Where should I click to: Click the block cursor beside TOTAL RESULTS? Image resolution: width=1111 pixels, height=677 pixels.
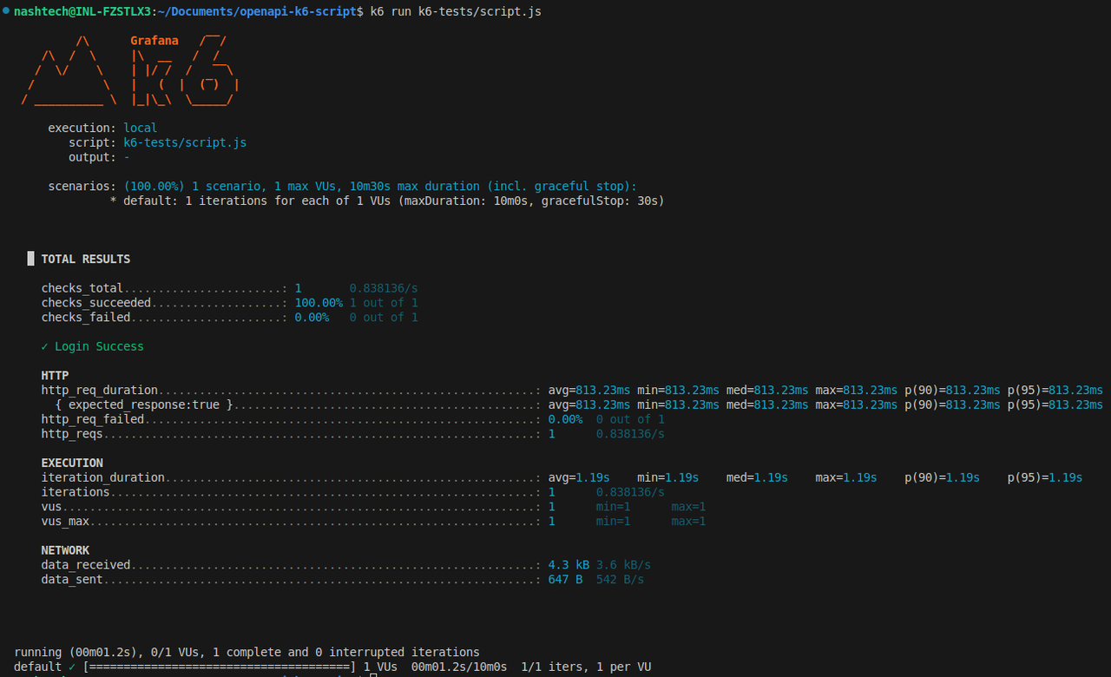click(30, 258)
